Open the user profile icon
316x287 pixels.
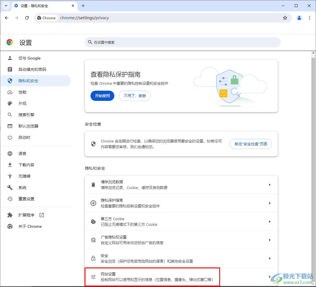(299, 18)
